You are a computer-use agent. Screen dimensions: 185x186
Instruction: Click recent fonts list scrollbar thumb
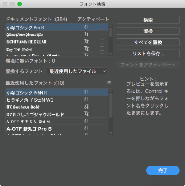pos(111,105)
